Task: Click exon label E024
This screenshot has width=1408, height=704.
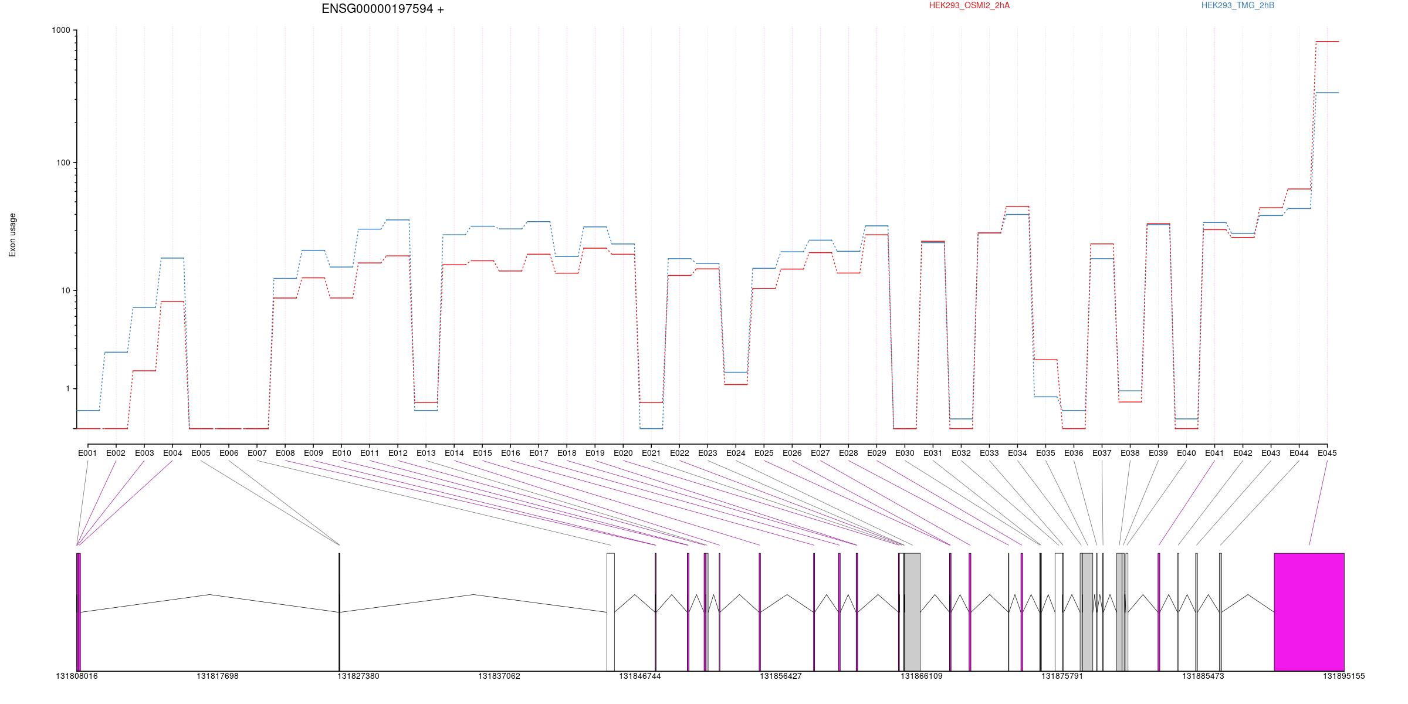Action: click(x=736, y=453)
